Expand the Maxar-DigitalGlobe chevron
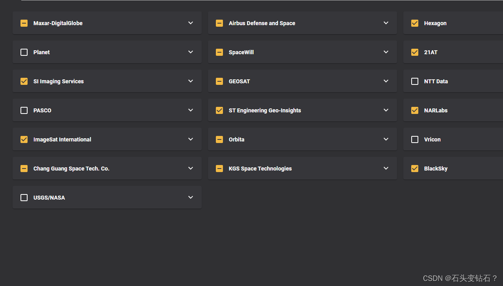 coord(191,23)
